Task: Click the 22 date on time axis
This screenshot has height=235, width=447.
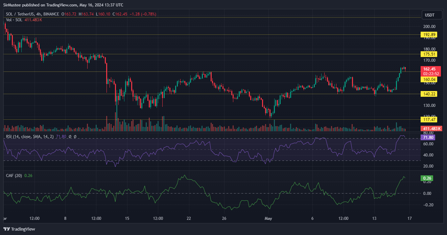Action: point(189,218)
